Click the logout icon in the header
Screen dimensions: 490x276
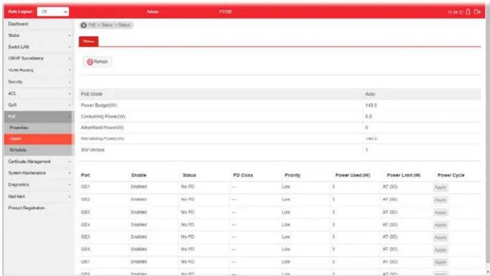pyautogui.click(x=477, y=12)
